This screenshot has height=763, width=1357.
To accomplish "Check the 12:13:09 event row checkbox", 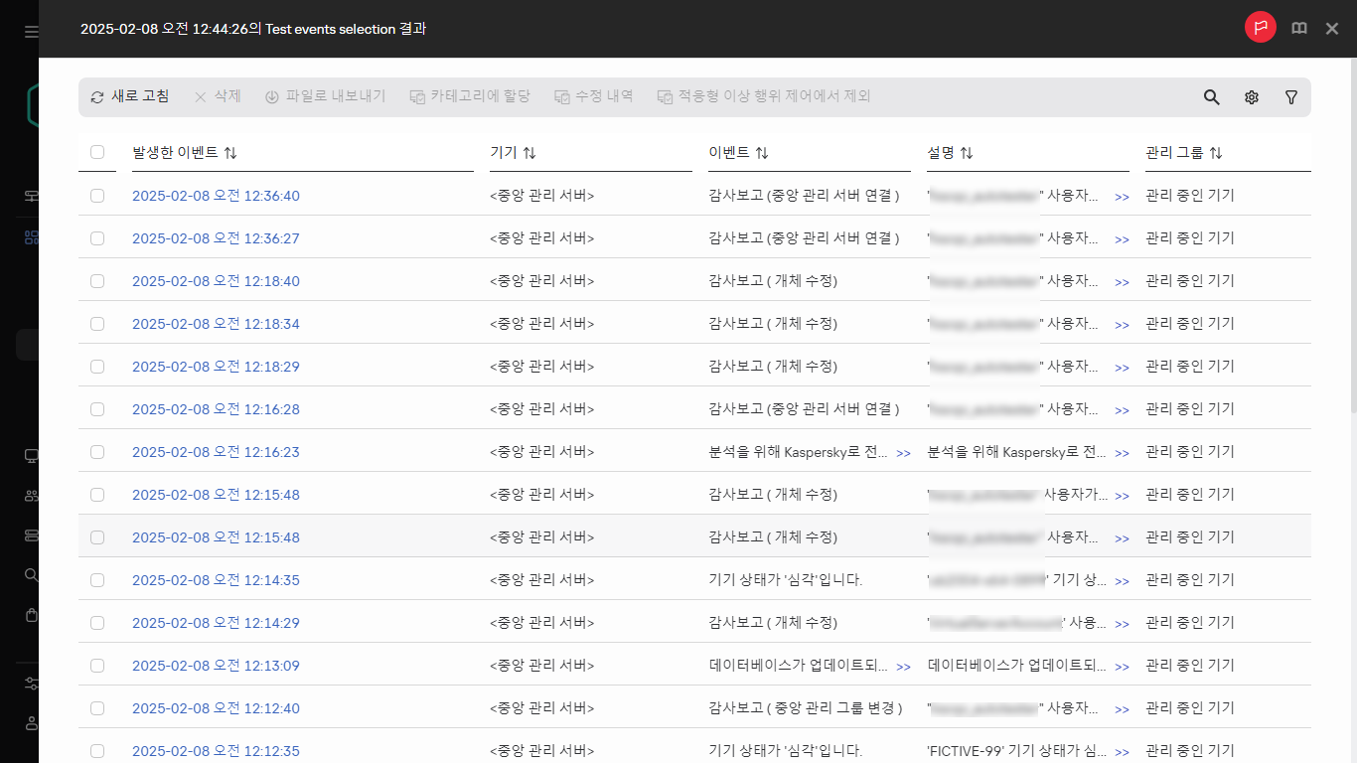I will [97, 666].
